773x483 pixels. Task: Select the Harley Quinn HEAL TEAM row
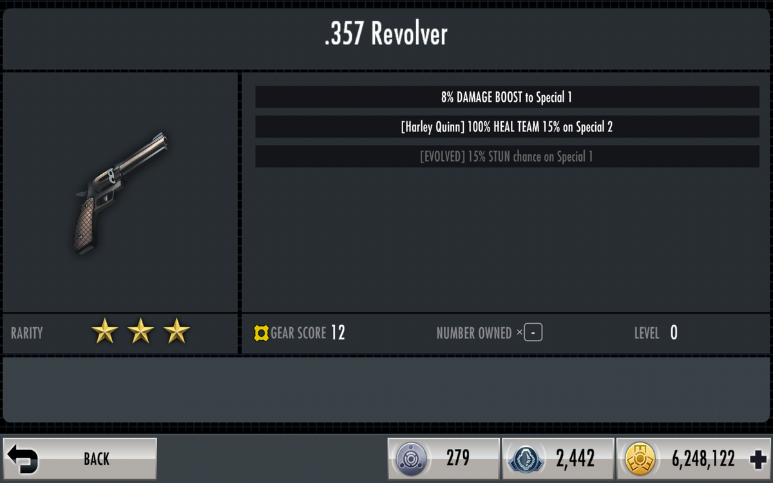coord(507,127)
